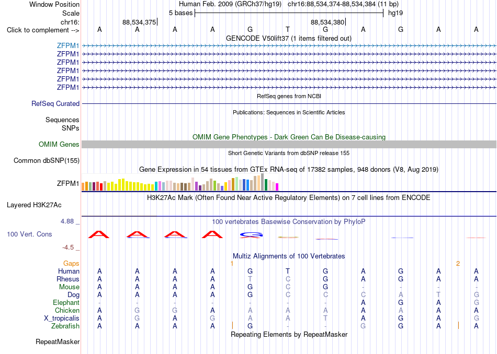Click the chr16: ruler label
The height and width of the screenshot is (354, 497).
tap(70, 22)
